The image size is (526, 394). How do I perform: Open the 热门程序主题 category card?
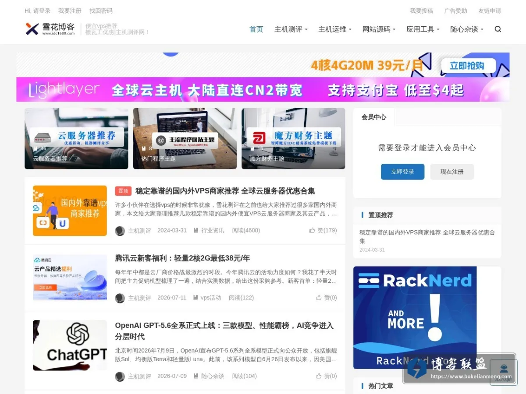pos(185,138)
